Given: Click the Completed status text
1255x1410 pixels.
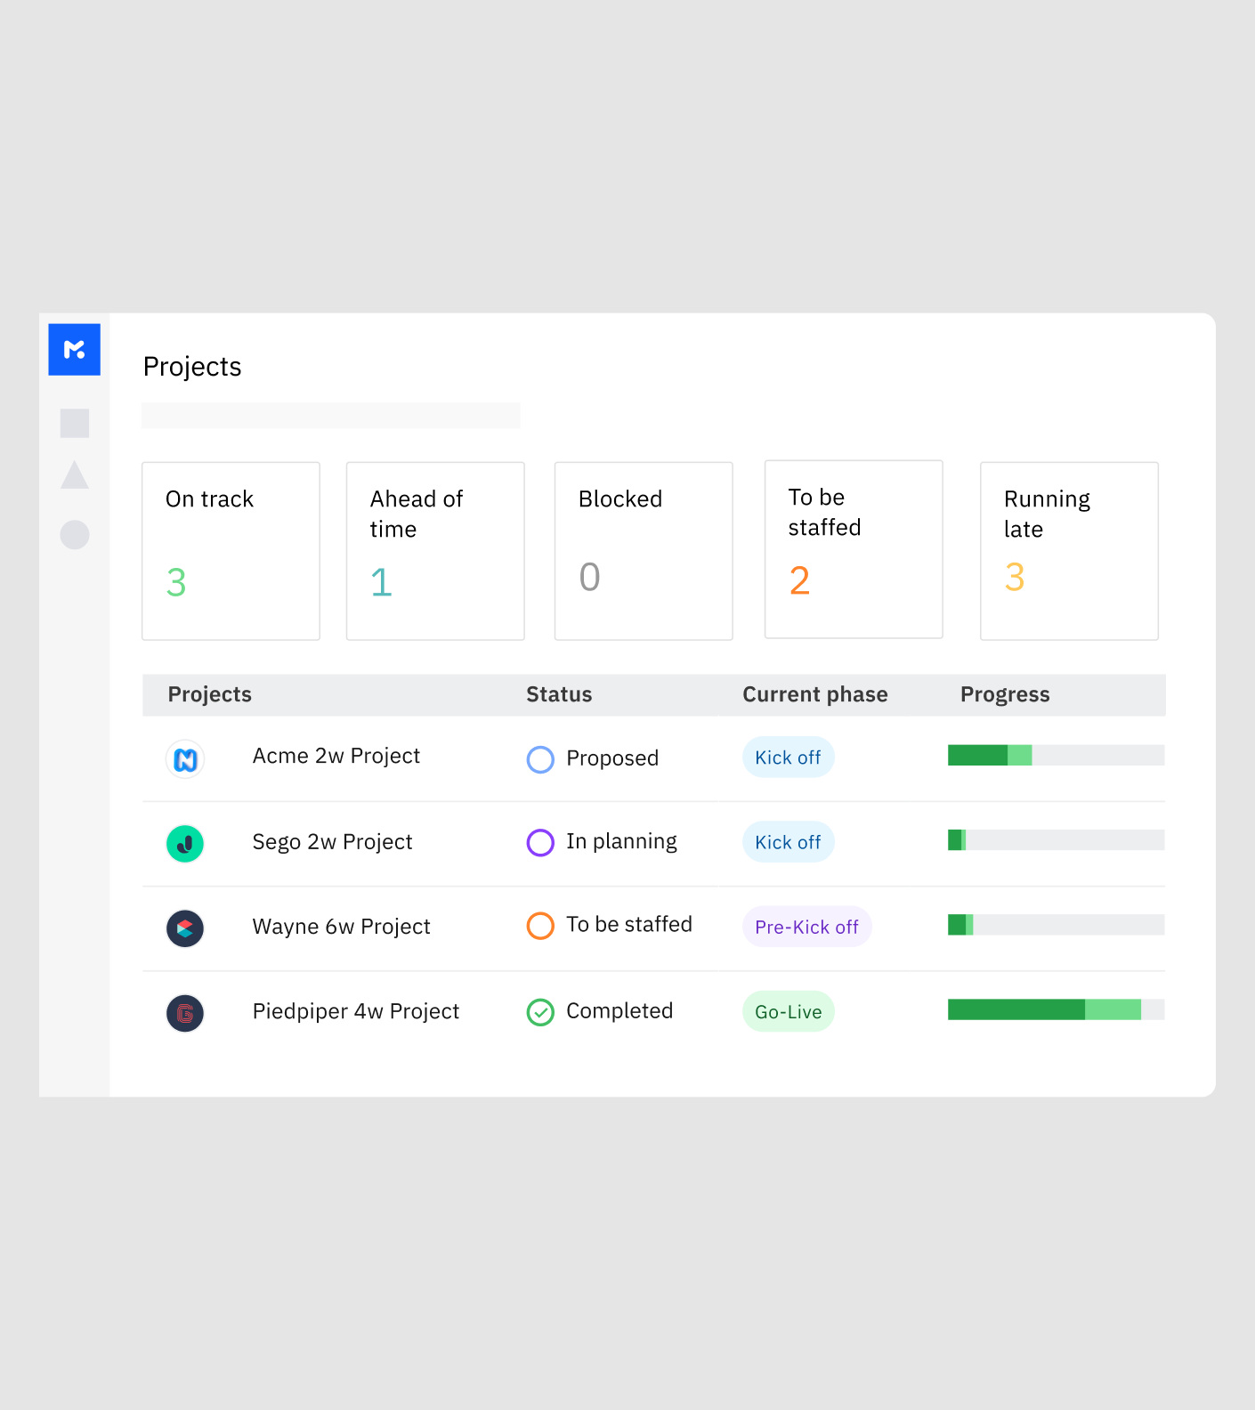Looking at the screenshot, I should click(x=619, y=1011).
